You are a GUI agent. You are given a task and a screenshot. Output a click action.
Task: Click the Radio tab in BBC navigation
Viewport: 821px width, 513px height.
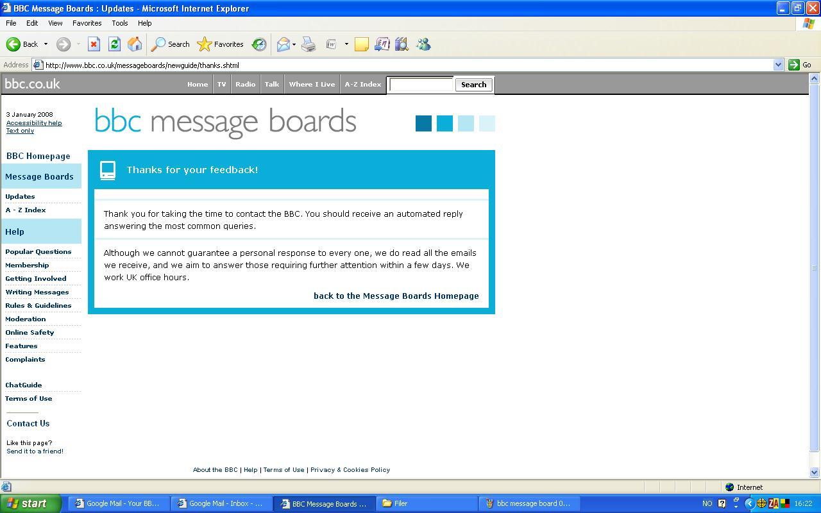pos(245,84)
